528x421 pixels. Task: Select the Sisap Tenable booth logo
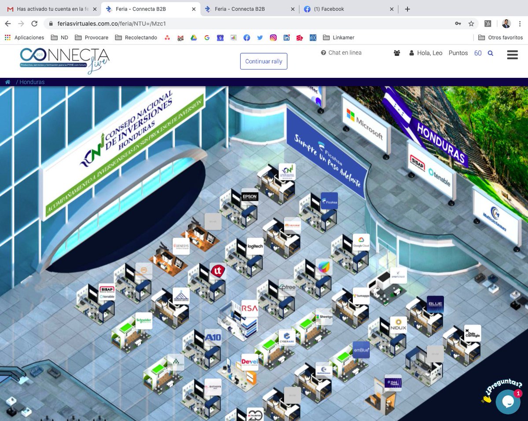[x=107, y=292]
